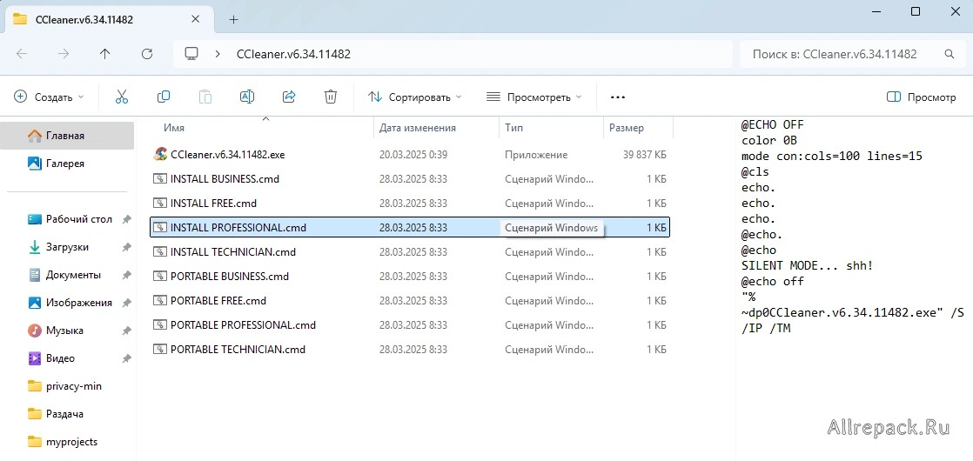The width and height of the screenshot is (973, 461).
Task: Open Галерея in navigation pane
Action: (x=67, y=164)
